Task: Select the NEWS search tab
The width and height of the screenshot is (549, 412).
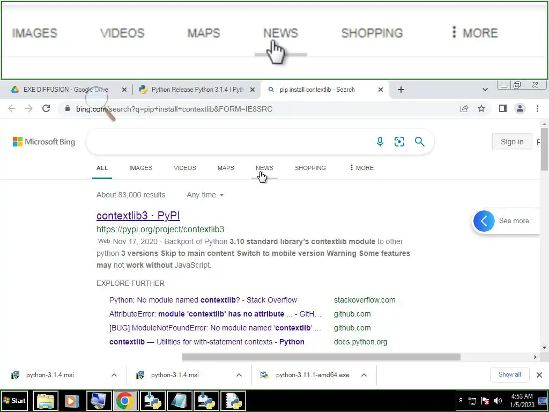Action: 264,168
